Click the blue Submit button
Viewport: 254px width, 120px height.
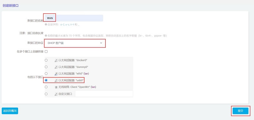click(x=241, y=111)
